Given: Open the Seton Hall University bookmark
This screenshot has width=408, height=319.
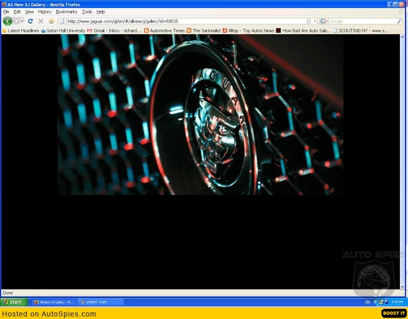Looking at the screenshot, I should click(63, 31).
